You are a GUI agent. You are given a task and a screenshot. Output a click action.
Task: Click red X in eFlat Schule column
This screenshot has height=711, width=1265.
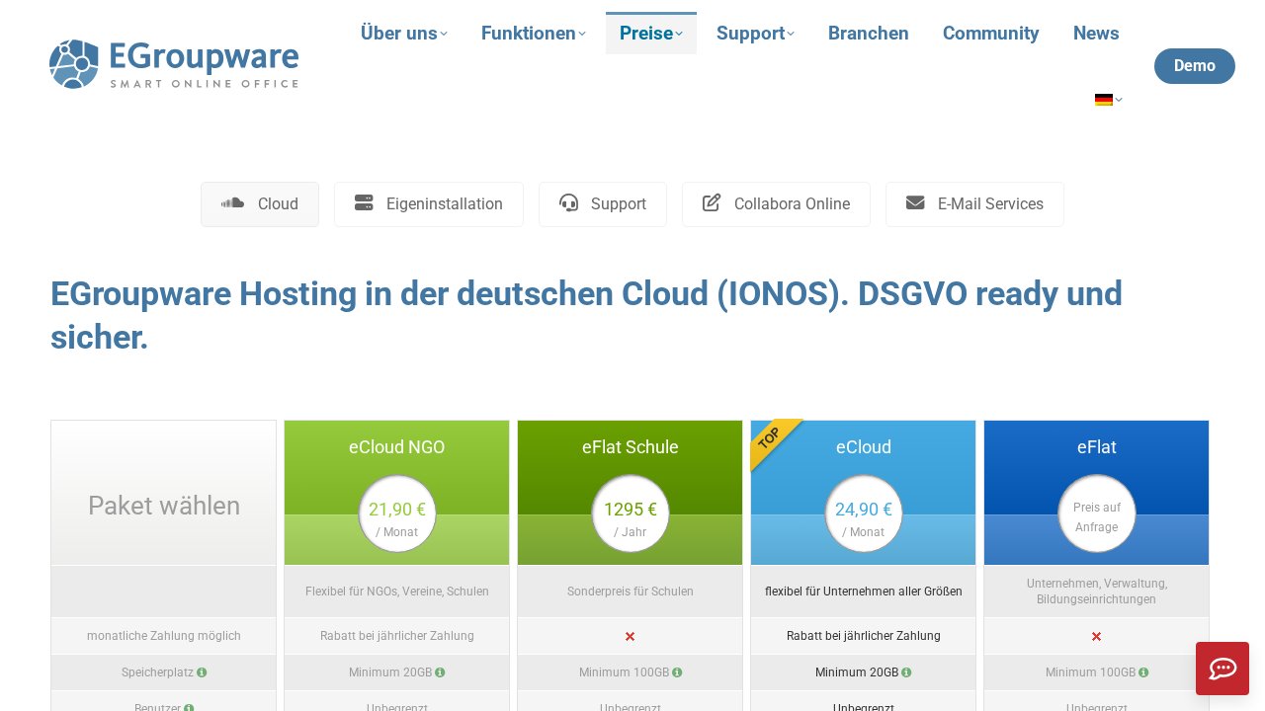coord(630,637)
